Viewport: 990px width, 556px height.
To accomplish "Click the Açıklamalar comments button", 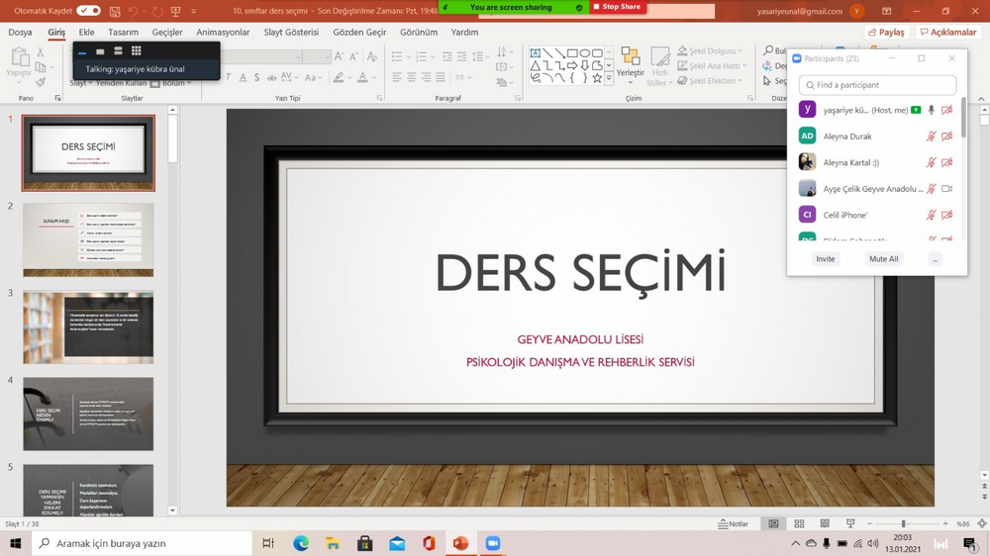I will click(948, 33).
